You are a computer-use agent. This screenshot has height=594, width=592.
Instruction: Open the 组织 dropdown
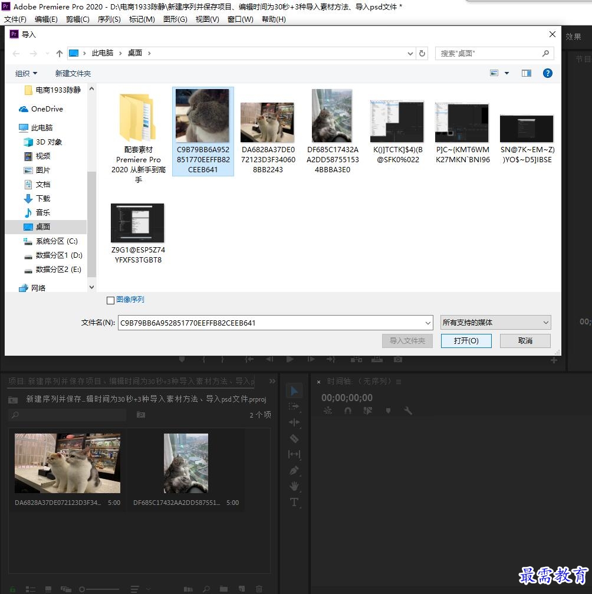(x=26, y=74)
